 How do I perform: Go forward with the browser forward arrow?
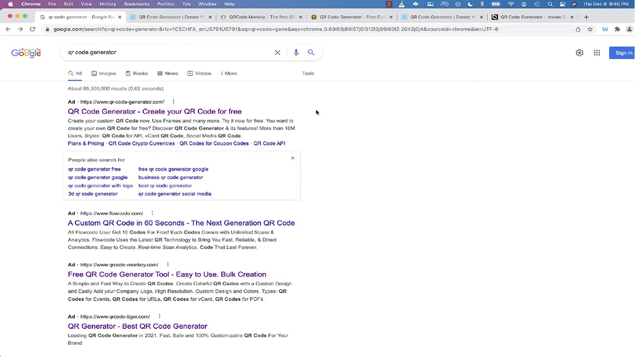20,29
